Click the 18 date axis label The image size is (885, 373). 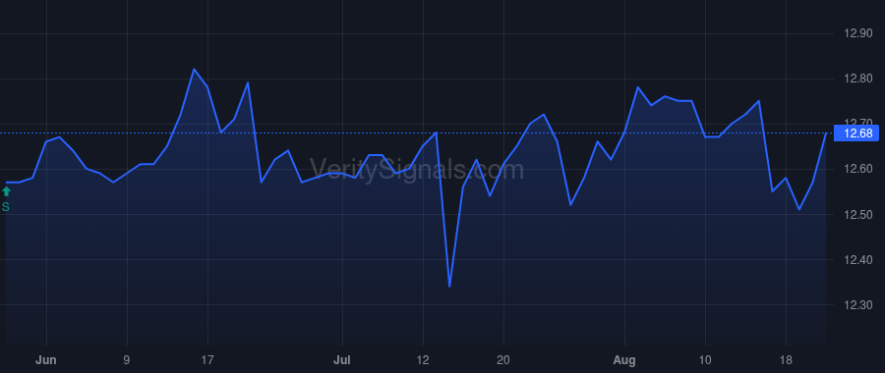(787, 360)
